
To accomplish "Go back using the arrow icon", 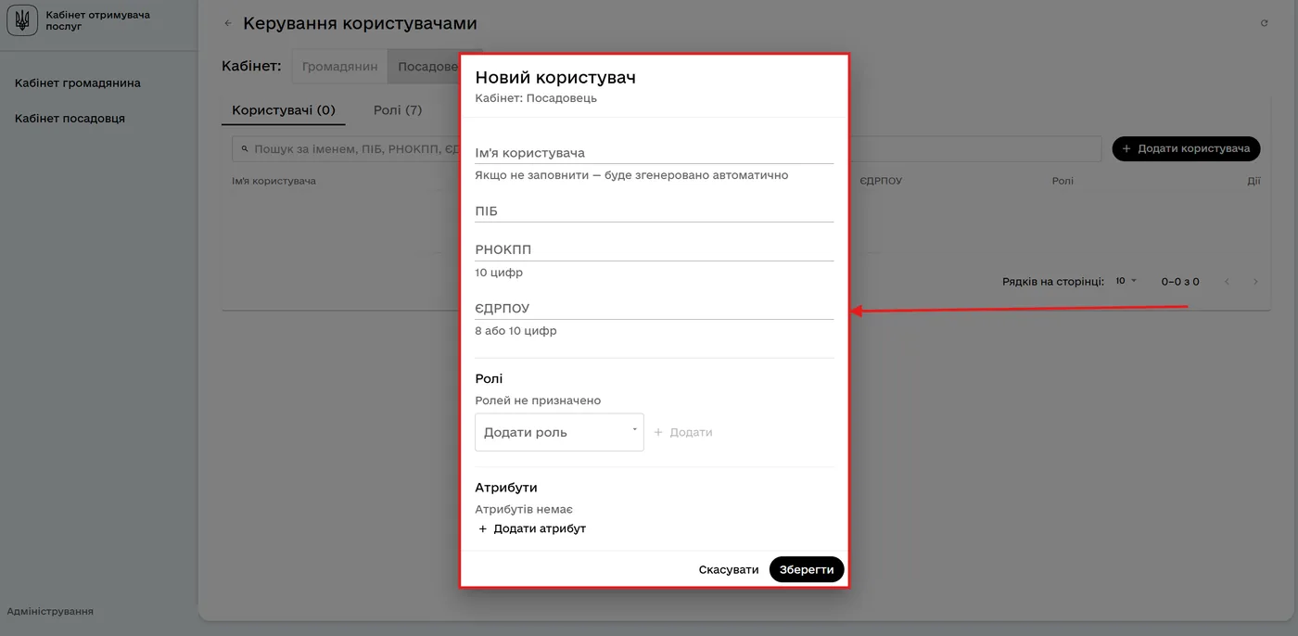I will coord(228,23).
